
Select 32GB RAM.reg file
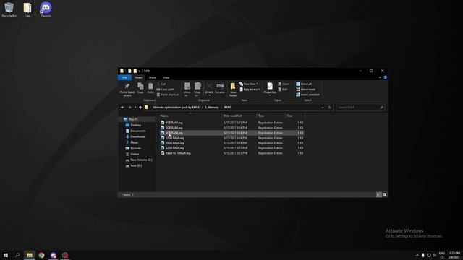coord(232,148)
